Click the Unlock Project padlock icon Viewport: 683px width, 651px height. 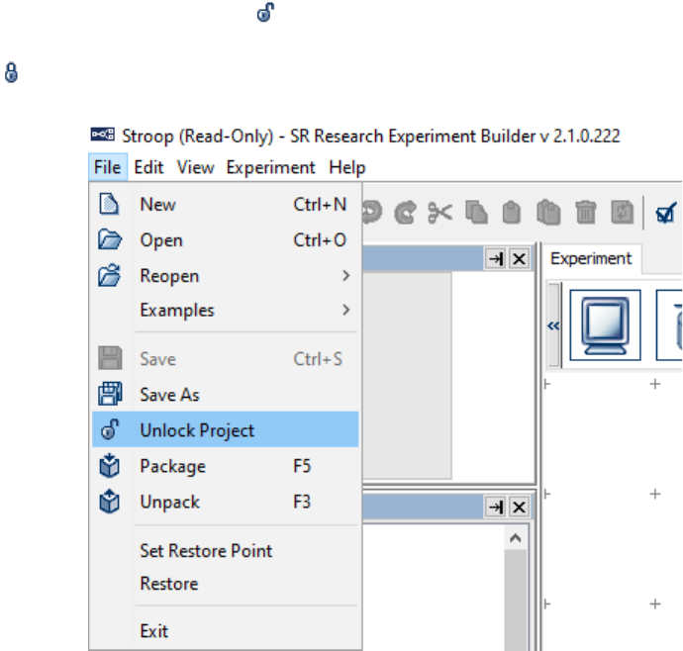110,429
